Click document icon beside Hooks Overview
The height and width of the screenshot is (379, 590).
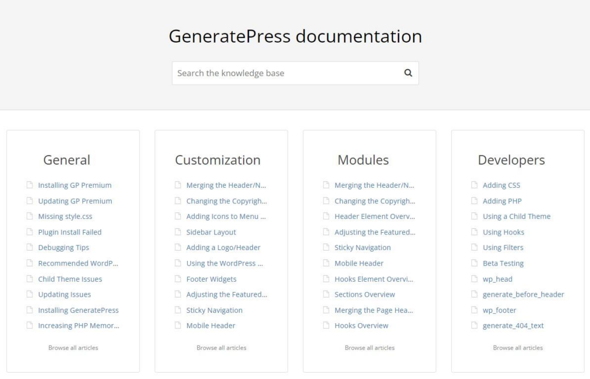pos(326,325)
